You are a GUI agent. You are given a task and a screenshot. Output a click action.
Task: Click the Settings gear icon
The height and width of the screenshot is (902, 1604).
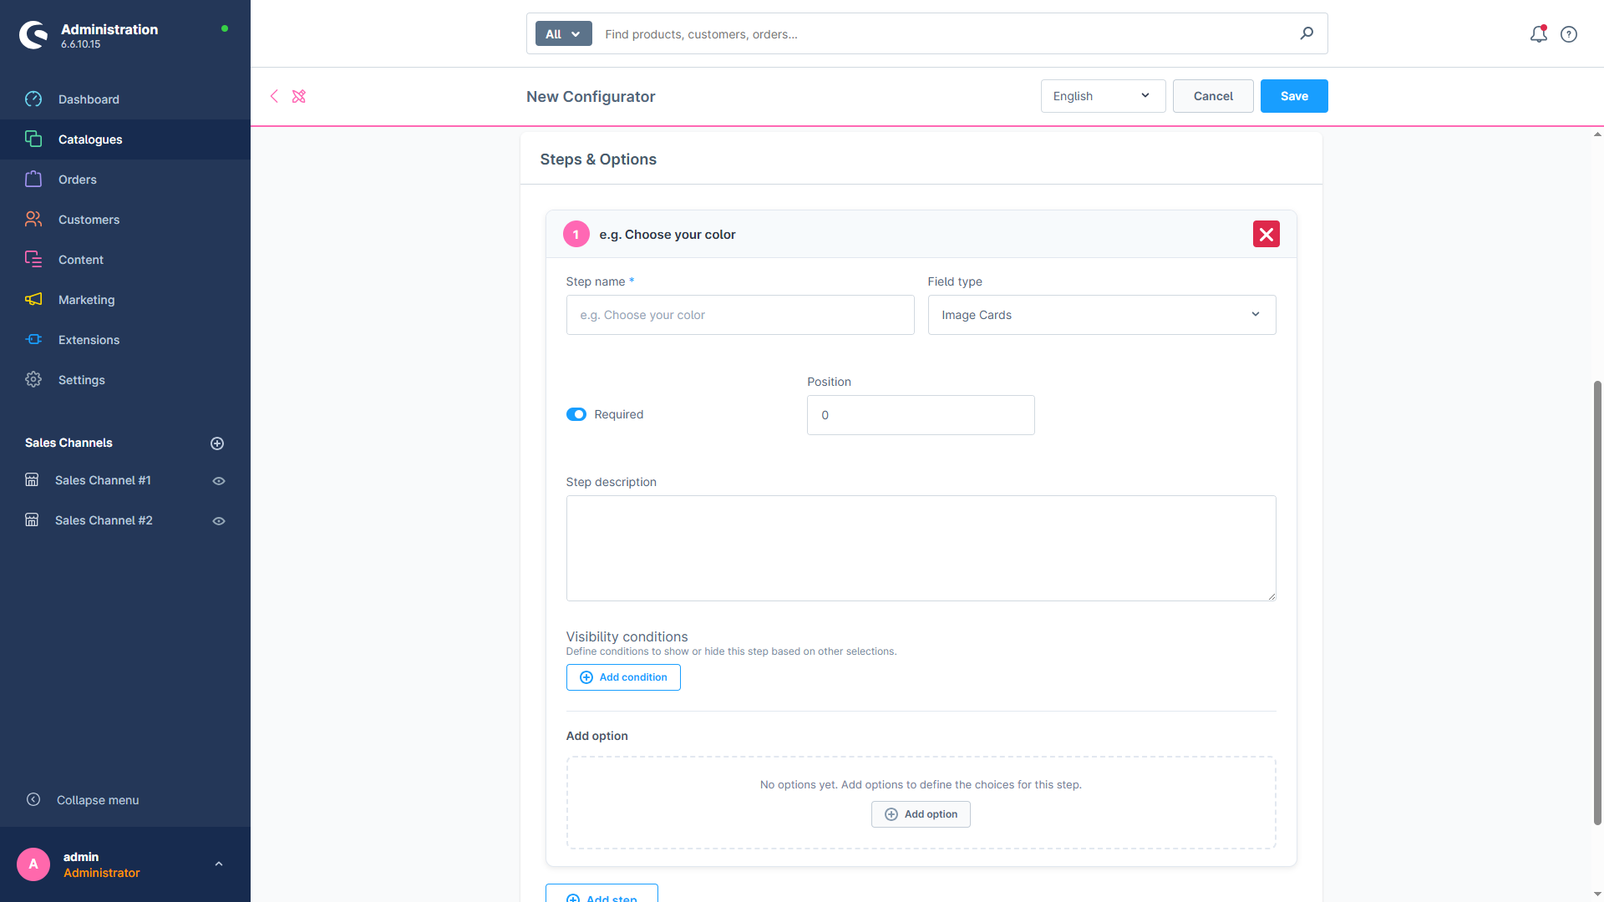(33, 380)
